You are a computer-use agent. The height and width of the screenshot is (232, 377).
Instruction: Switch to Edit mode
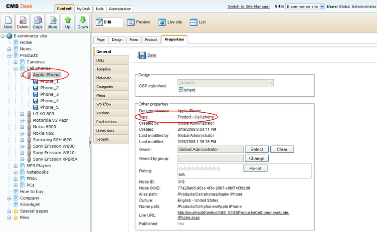click(108, 22)
